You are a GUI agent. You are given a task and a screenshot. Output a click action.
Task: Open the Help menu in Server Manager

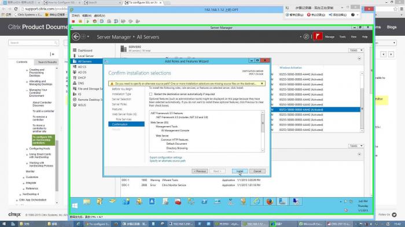365,37
